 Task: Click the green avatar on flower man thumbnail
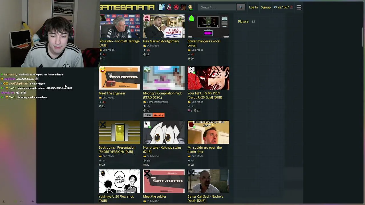pos(192,19)
